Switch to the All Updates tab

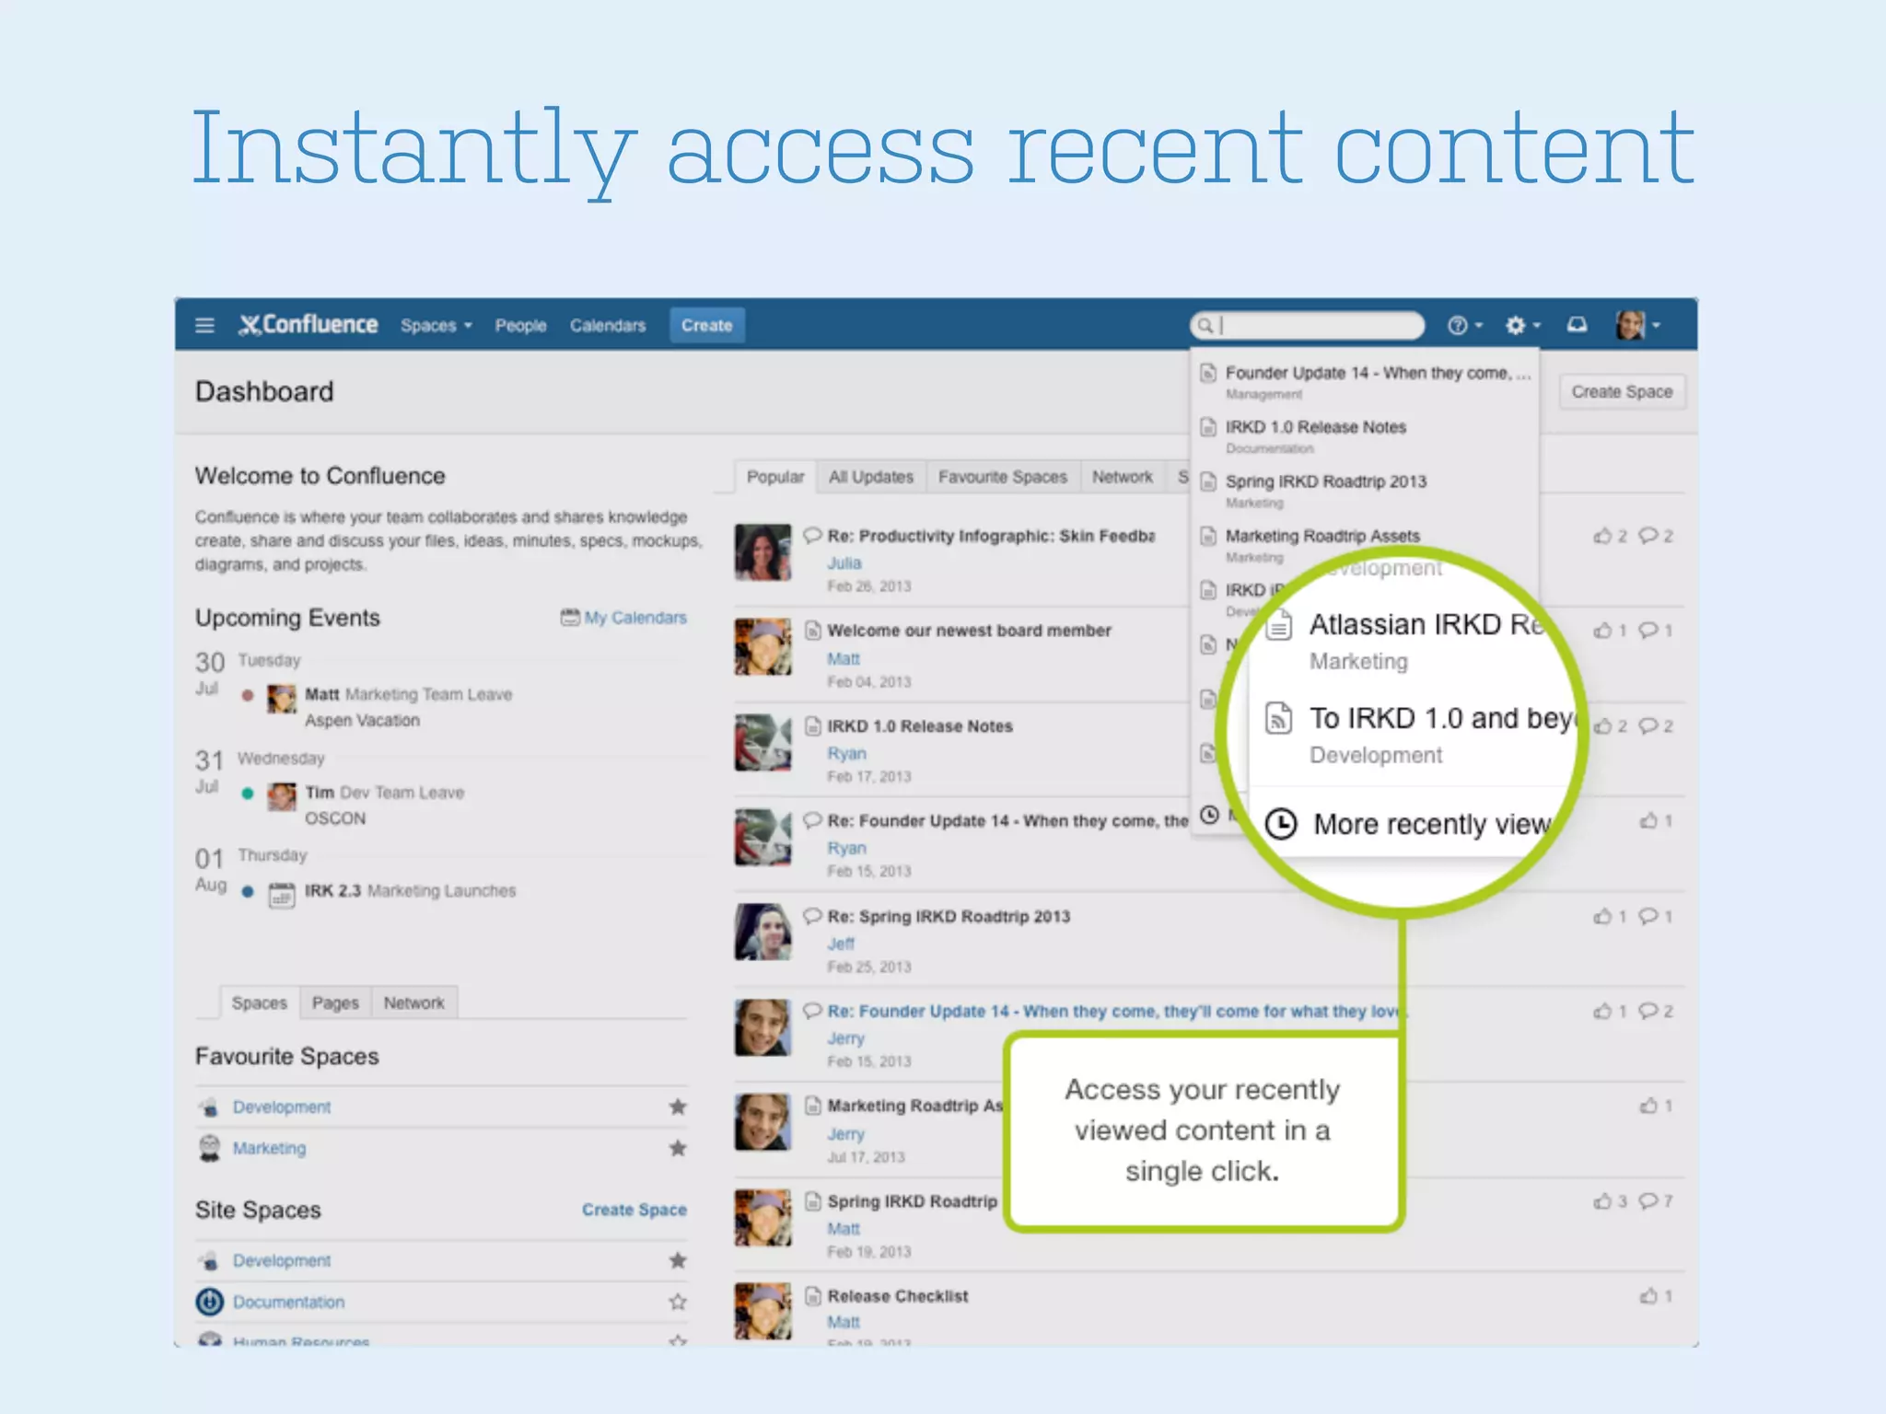click(x=870, y=477)
